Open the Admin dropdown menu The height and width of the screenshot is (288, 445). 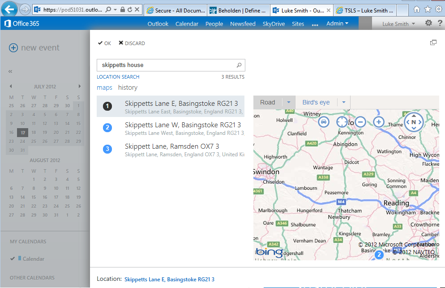337,24
